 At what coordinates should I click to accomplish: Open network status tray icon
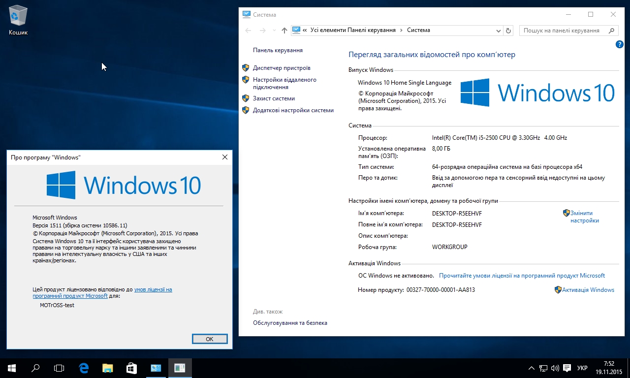click(543, 368)
